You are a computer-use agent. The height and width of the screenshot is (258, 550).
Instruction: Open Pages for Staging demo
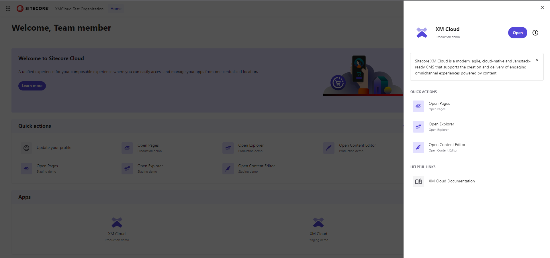tap(47, 168)
